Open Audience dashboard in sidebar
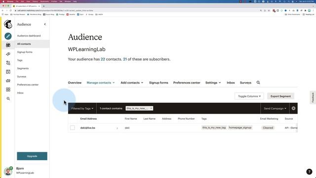 click(29, 36)
